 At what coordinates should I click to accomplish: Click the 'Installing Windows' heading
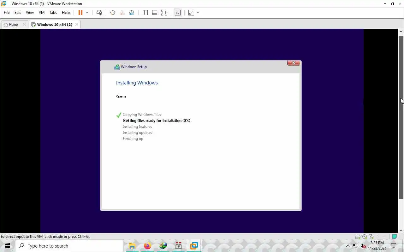point(137,83)
